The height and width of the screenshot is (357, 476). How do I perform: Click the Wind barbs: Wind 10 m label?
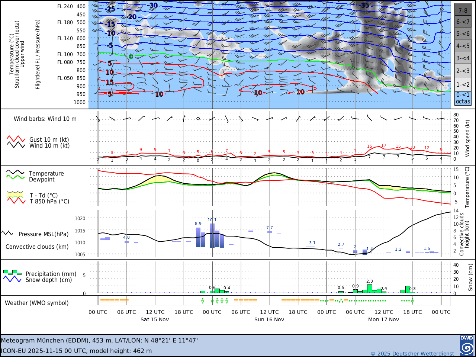click(x=45, y=119)
